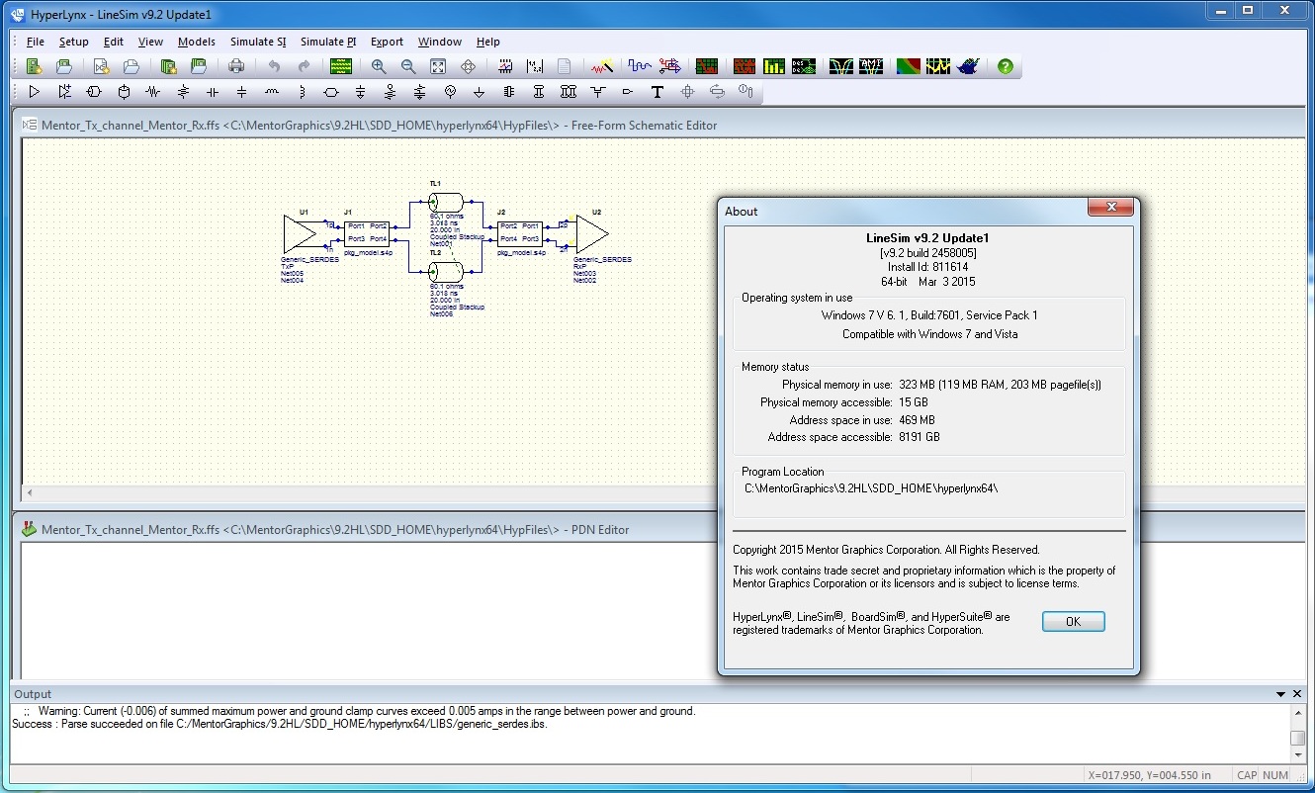Open the File menu

coord(36,42)
